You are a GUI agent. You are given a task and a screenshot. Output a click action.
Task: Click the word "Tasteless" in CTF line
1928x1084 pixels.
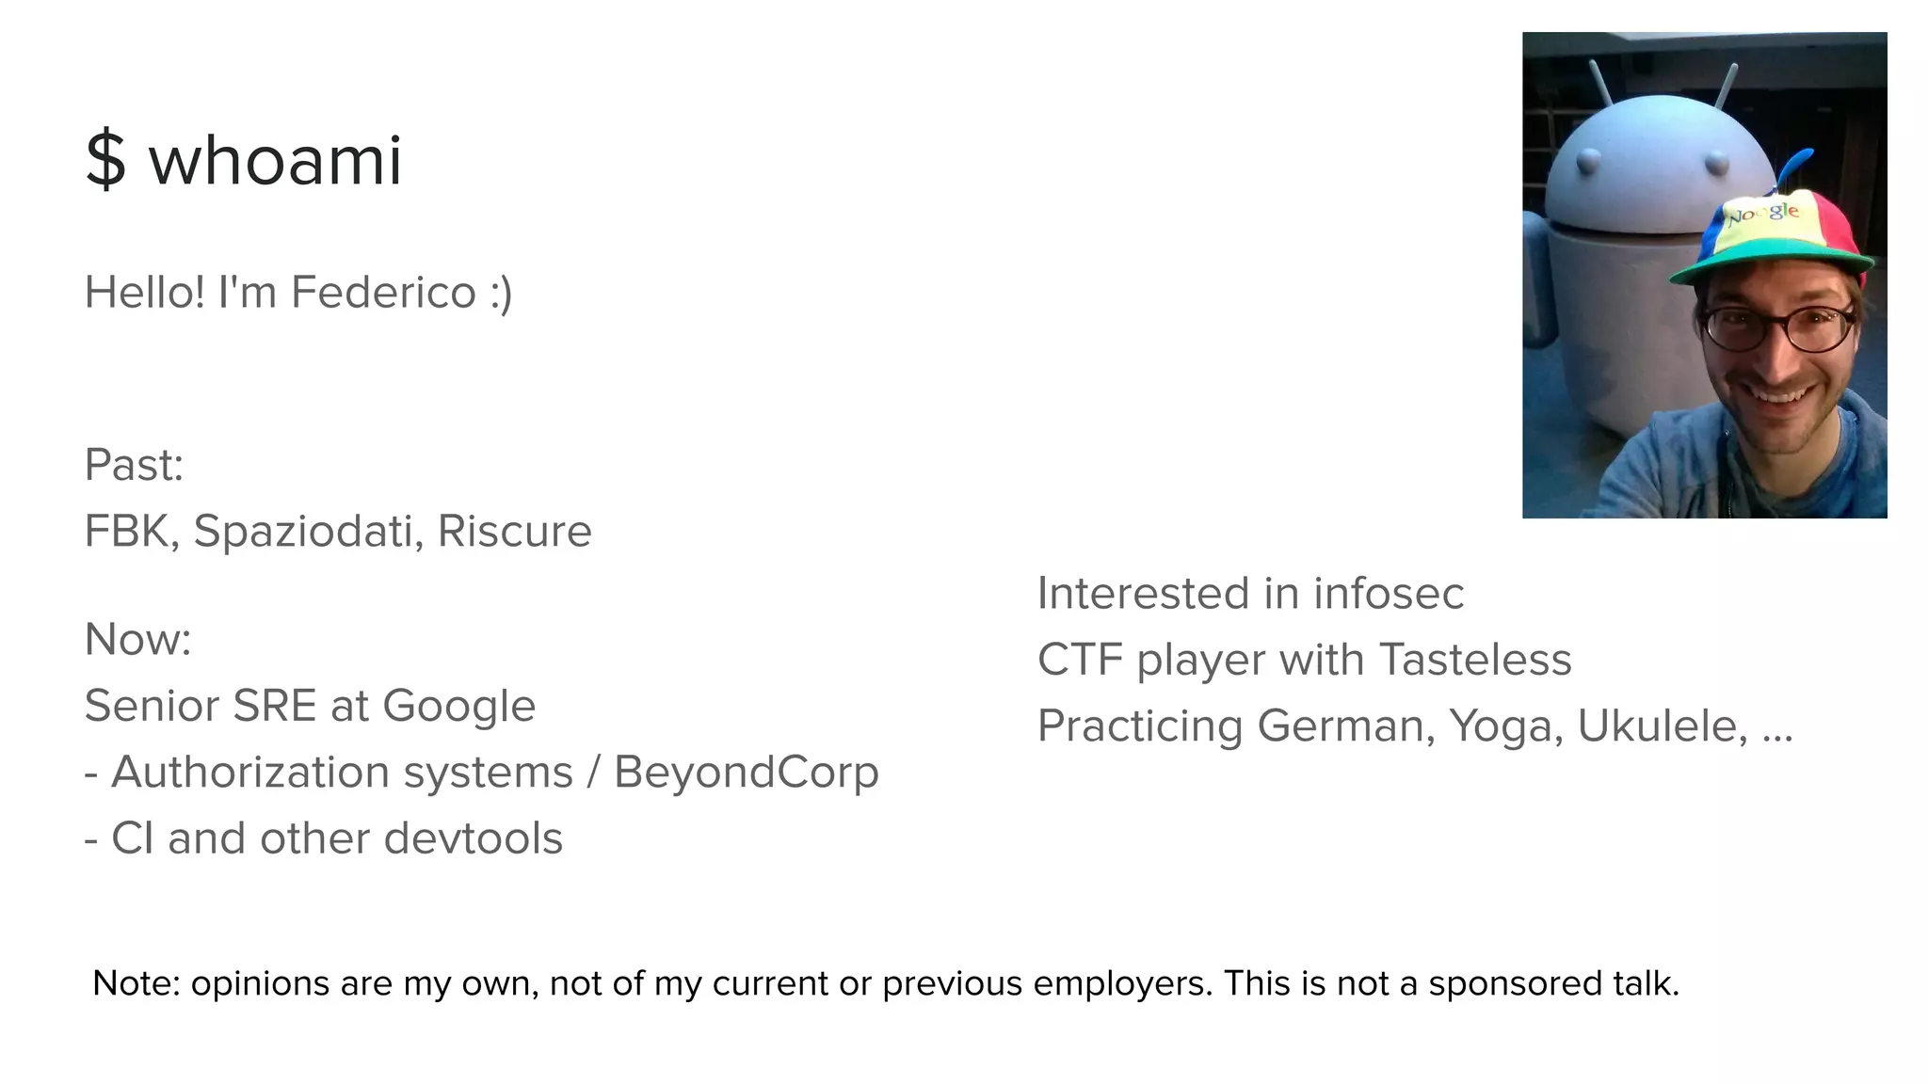click(1475, 660)
